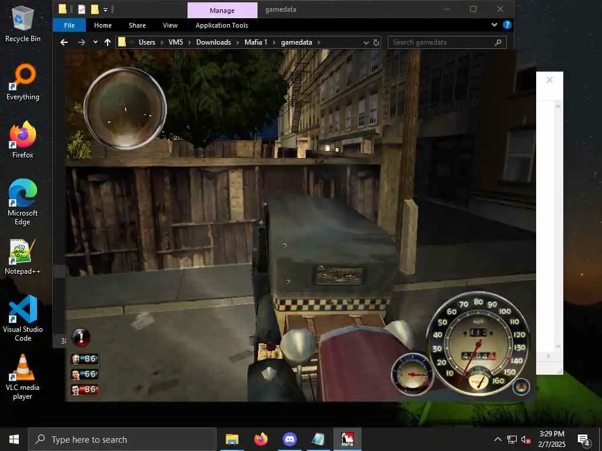Image resolution: width=602 pixels, height=451 pixels.
Task: Refresh the gamedata folder view
Action: 376,42
